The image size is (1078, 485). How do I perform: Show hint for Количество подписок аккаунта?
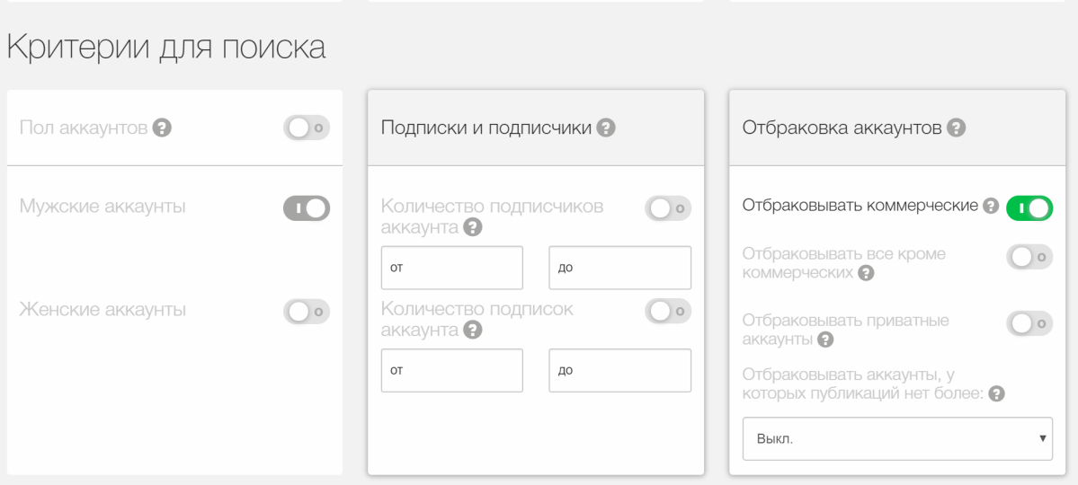coord(470,331)
